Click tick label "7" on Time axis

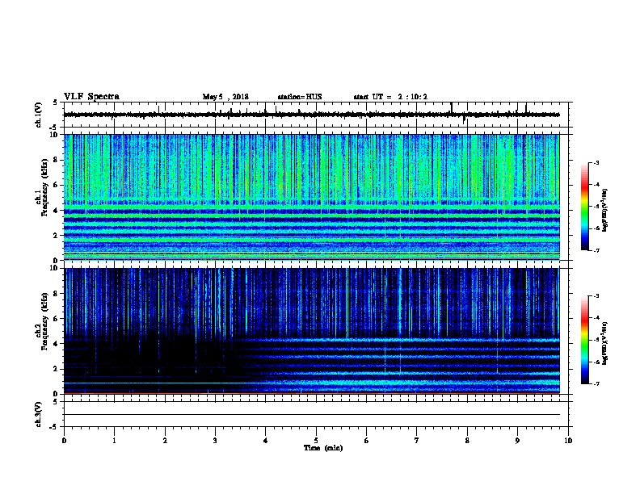(x=417, y=441)
